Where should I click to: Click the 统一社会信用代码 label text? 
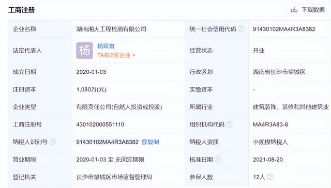[x=213, y=29]
